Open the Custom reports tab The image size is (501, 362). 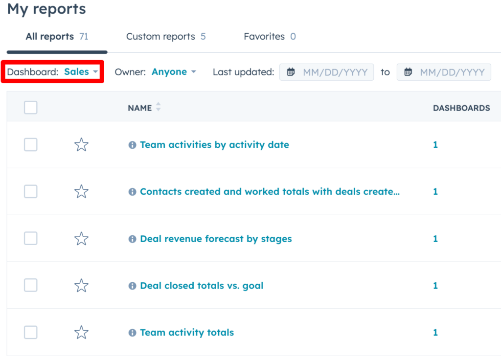point(166,36)
